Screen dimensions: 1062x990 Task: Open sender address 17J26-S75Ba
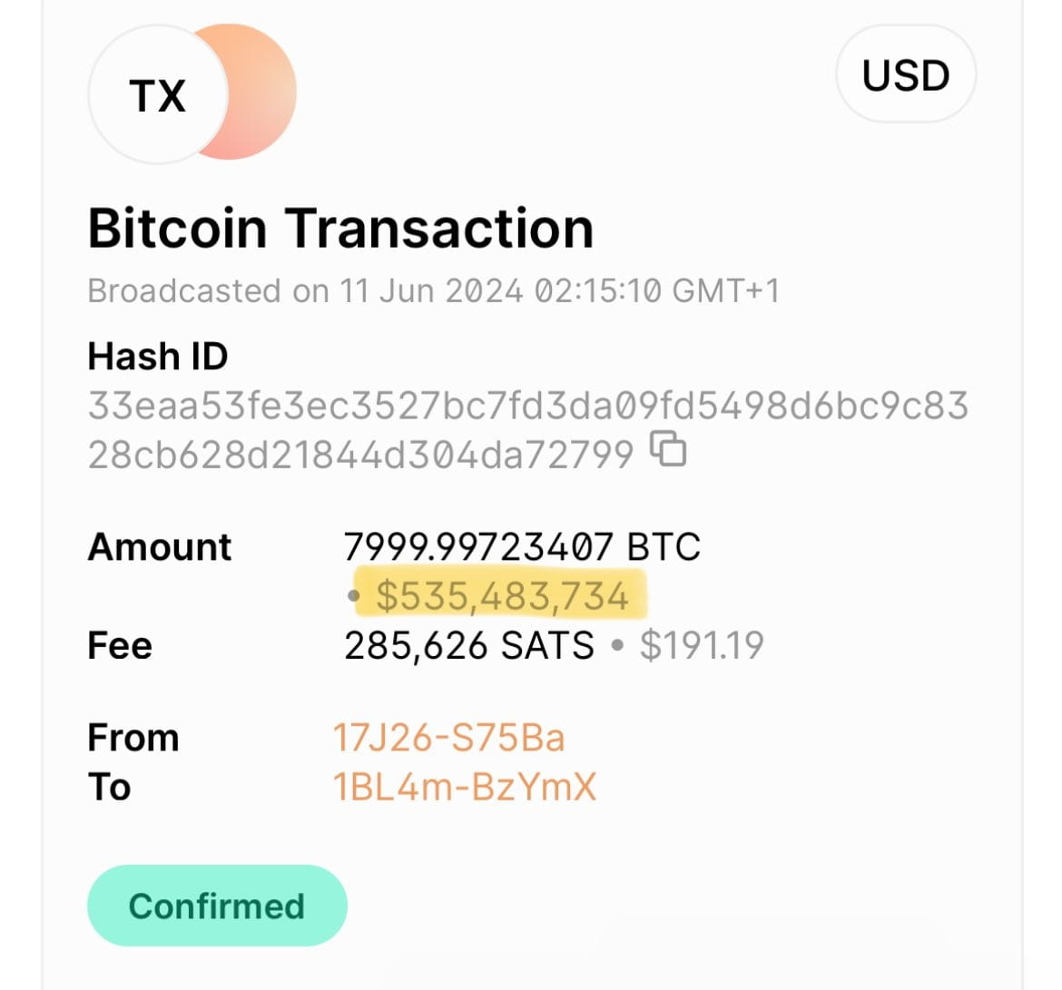pyautogui.click(x=448, y=738)
